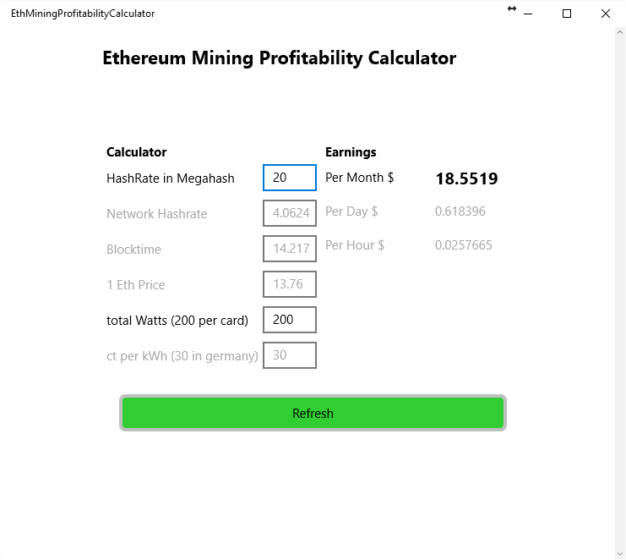Click the Per Day earnings value

click(x=460, y=211)
